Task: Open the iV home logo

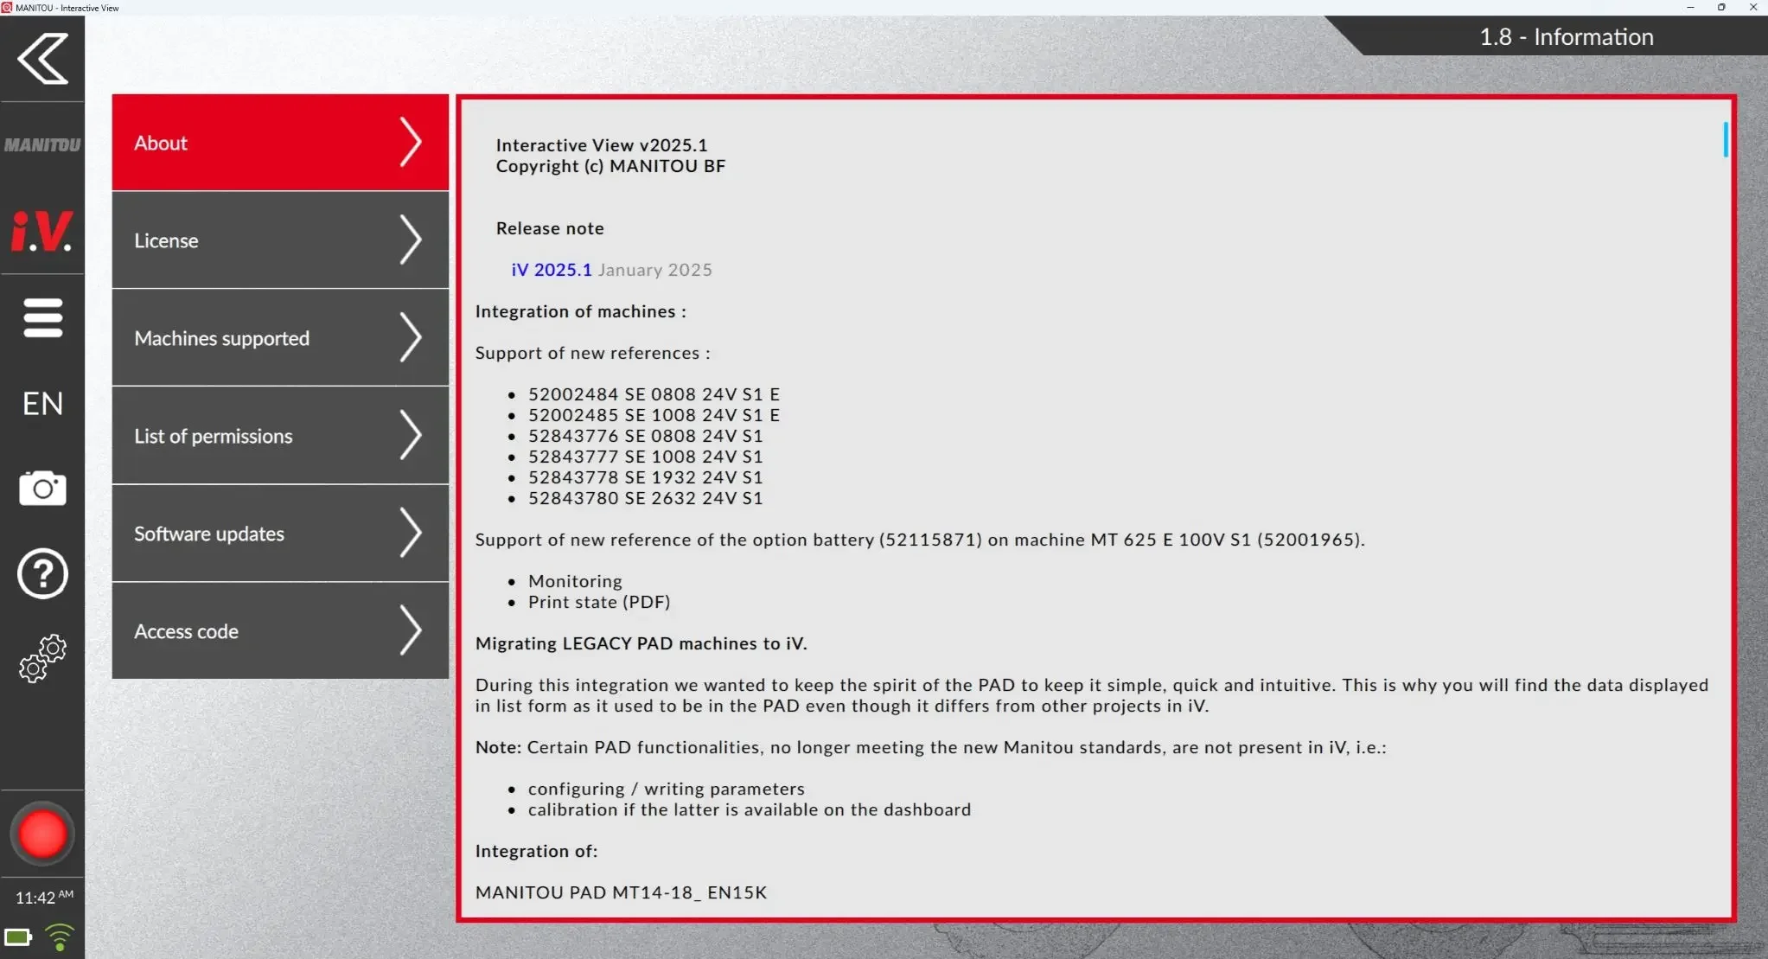Action: [41, 231]
